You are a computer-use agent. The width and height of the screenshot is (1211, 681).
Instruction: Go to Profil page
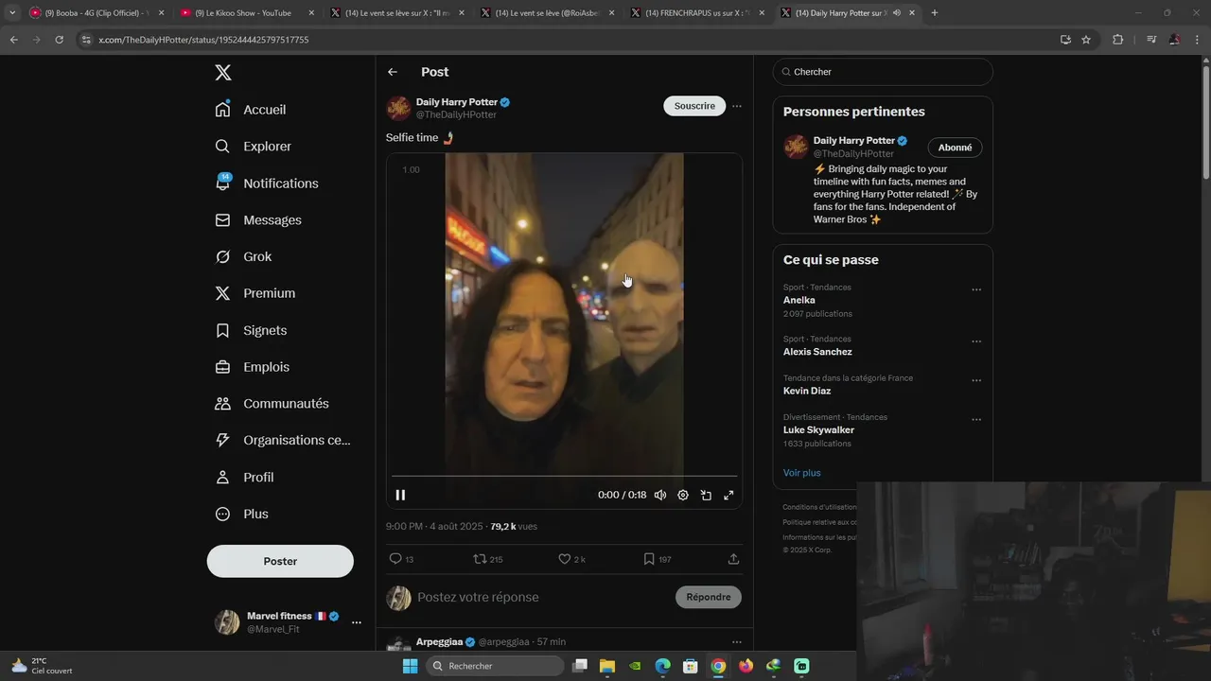click(245, 478)
